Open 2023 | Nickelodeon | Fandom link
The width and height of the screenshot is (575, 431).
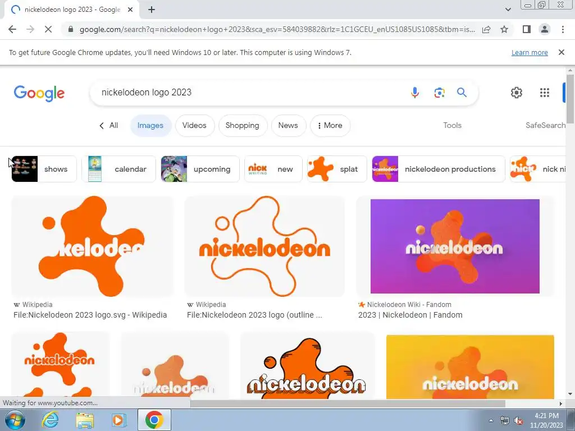[410, 315]
